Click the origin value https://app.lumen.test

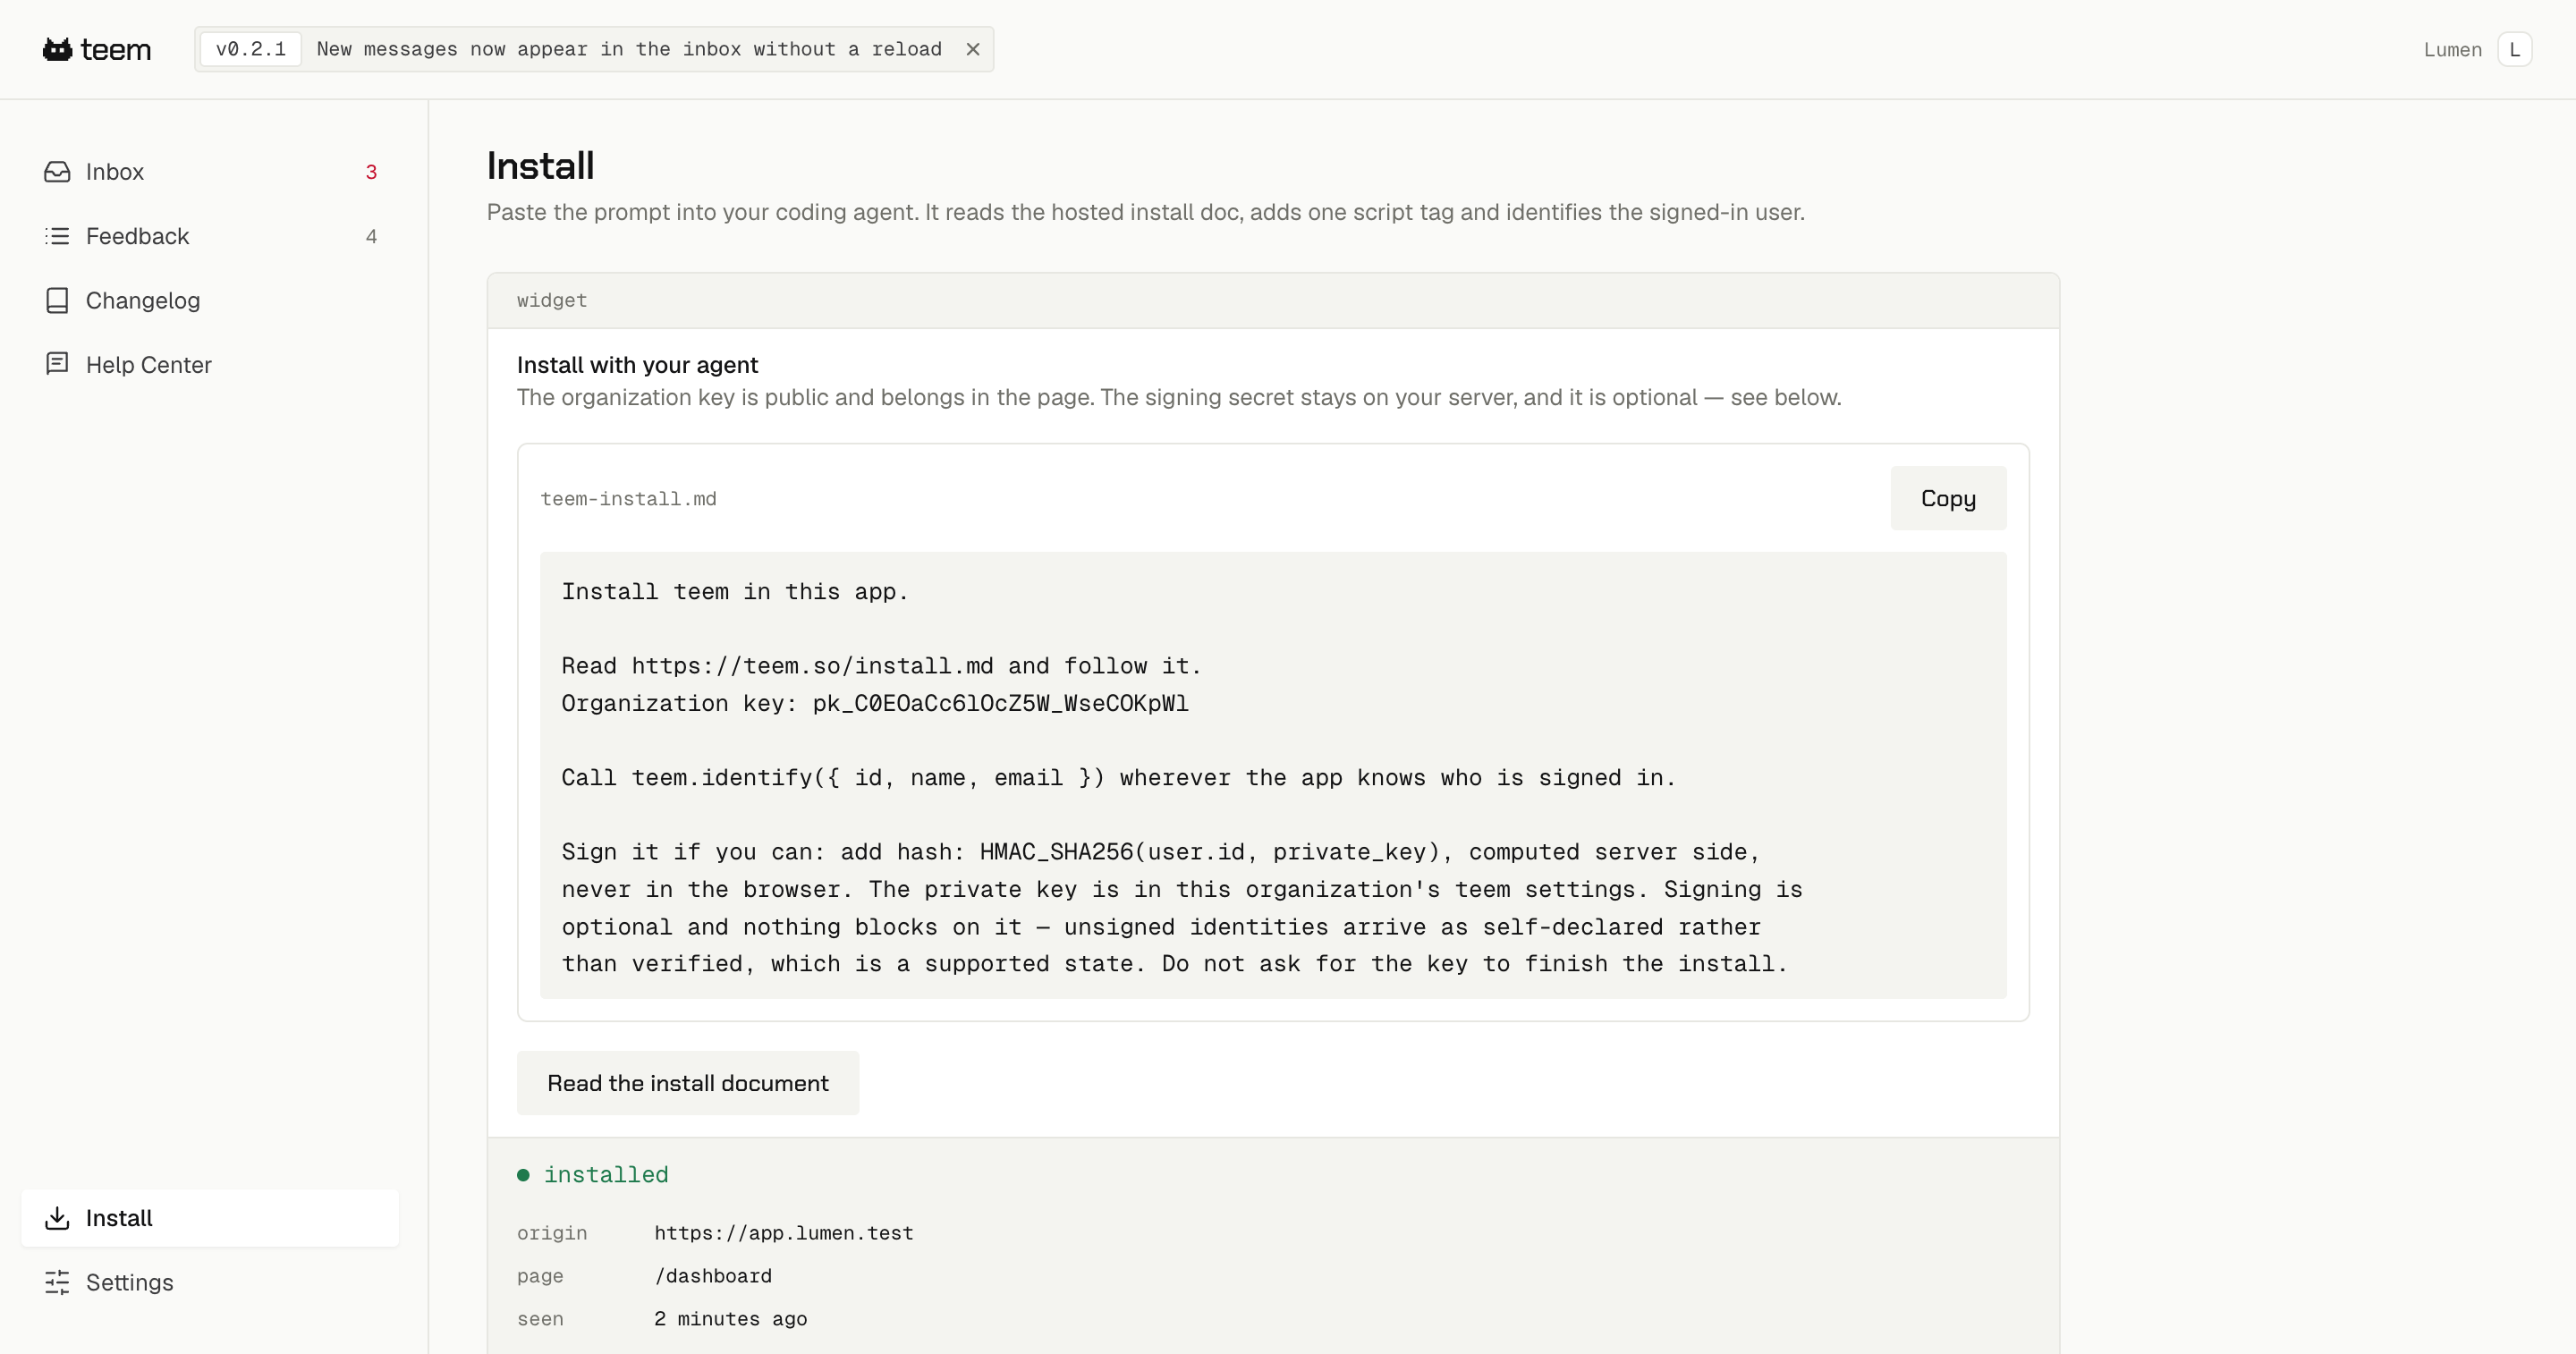point(784,1233)
